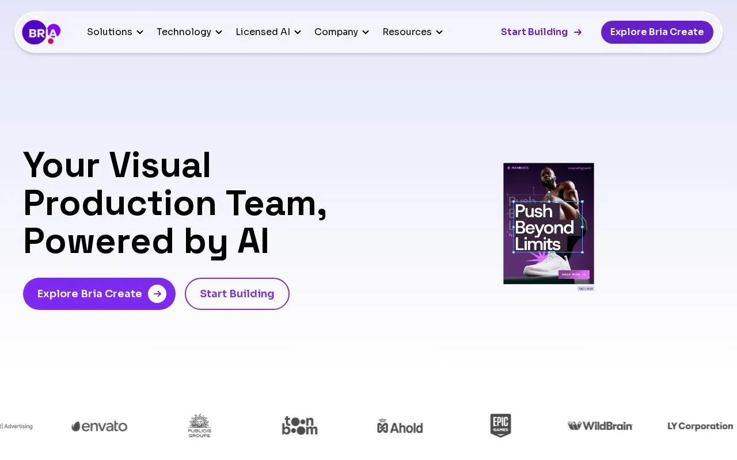Expand the Technology chevron
The height and width of the screenshot is (460, 737).
[219, 32]
